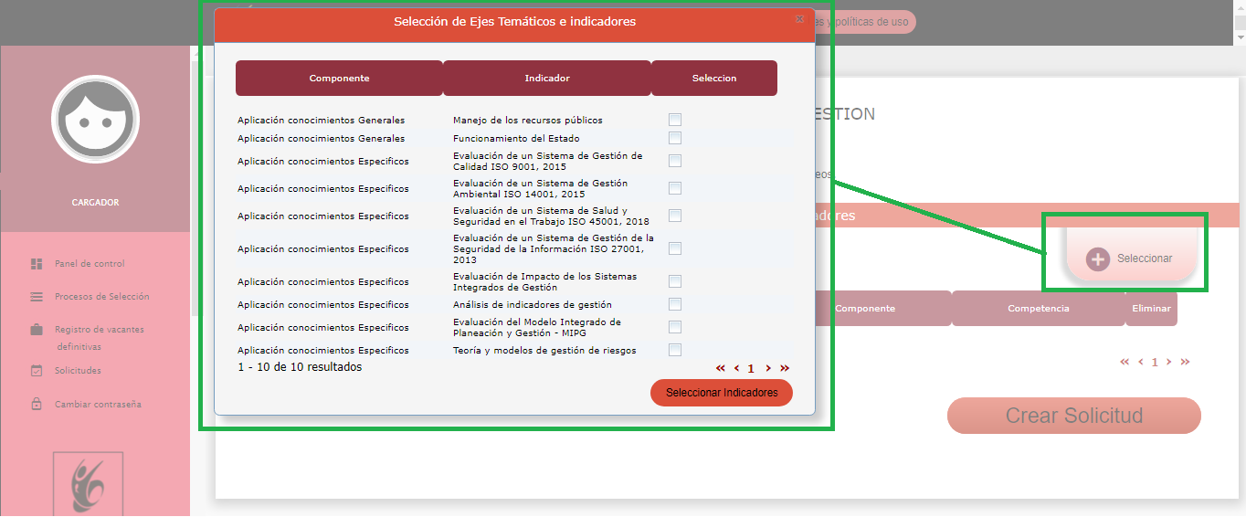Screen dimensions: 1246x517
Task: Close the Selección de Ejes Temáticos dialog
Action: tap(799, 19)
